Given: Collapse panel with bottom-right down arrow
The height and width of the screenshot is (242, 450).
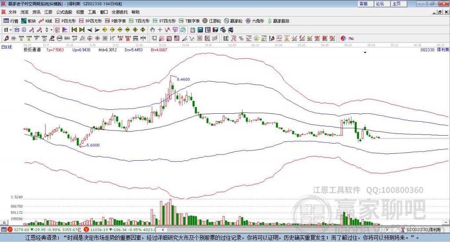Looking at the screenshot, I should click(446, 222).
